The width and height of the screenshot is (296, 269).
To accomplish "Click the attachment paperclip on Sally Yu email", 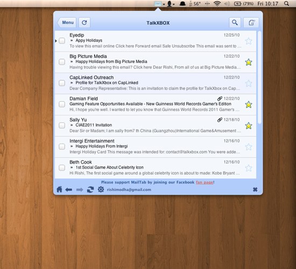I will click(x=220, y=119).
